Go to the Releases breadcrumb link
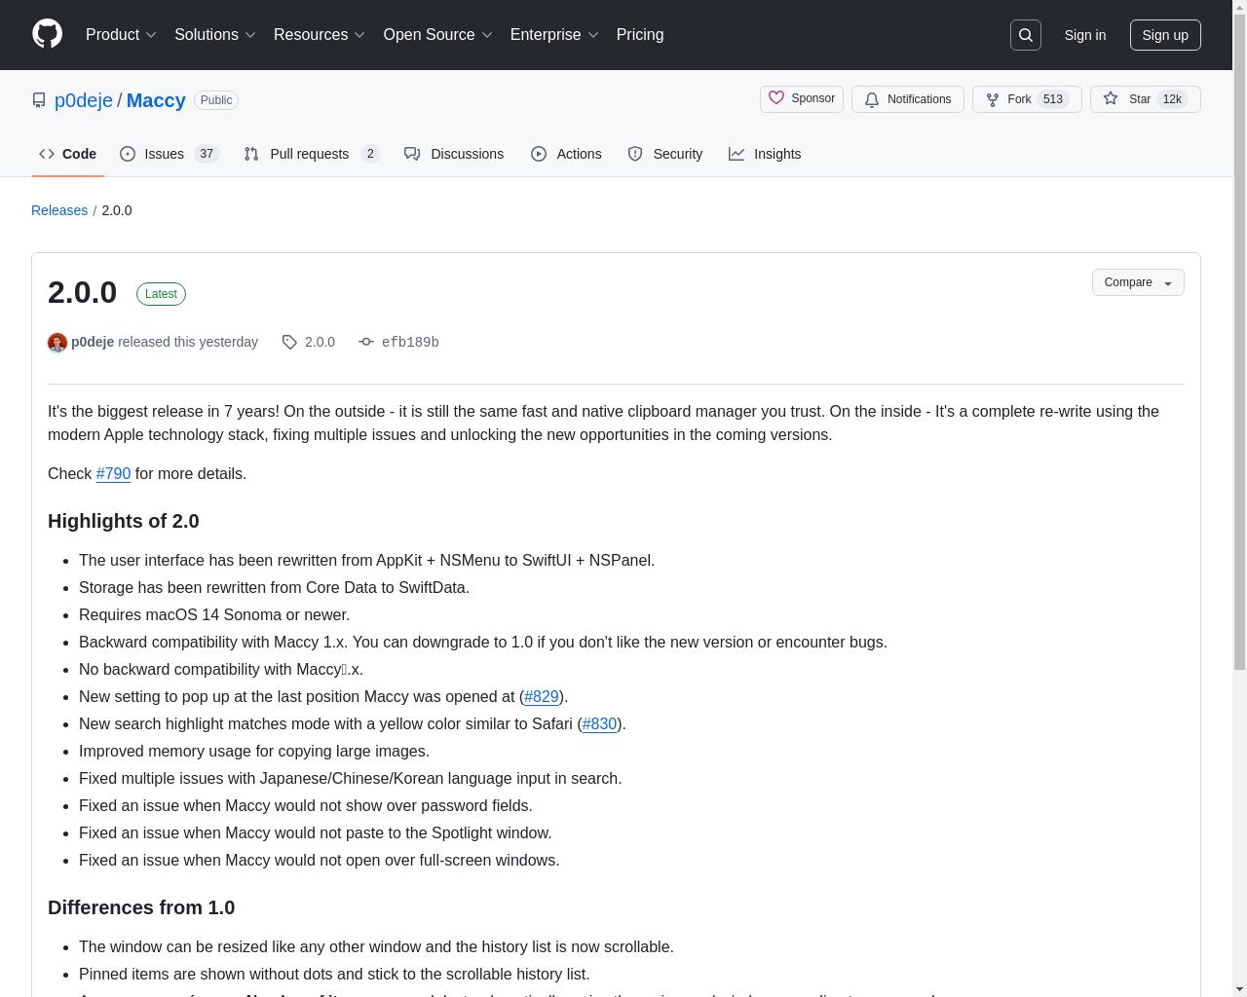 [59, 210]
